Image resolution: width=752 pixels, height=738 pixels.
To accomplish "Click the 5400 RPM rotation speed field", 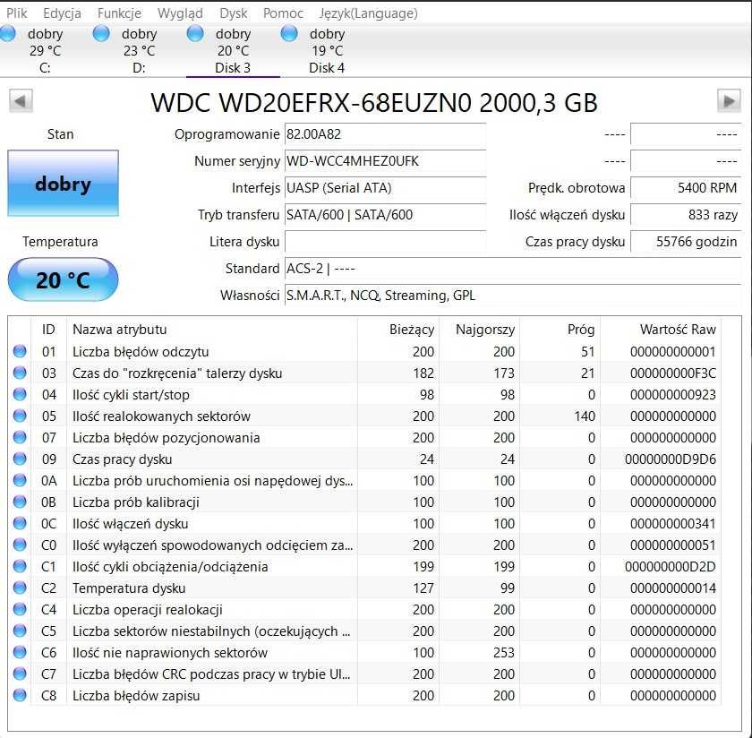I will coord(686,188).
